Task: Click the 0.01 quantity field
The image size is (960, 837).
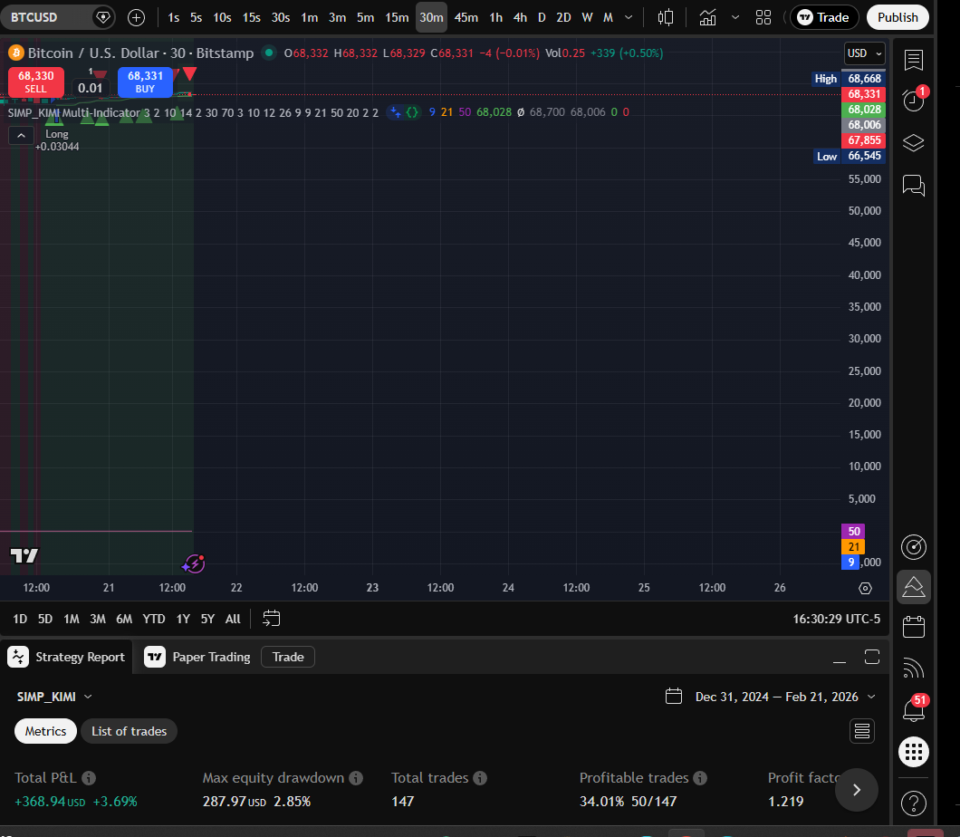Action: (x=91, y=87)
